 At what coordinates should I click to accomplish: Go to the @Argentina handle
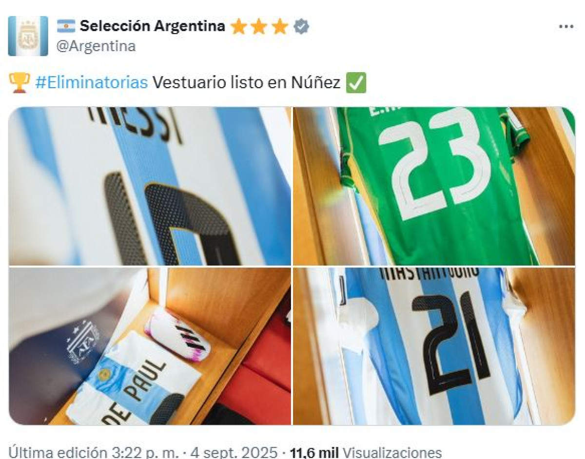96,46
